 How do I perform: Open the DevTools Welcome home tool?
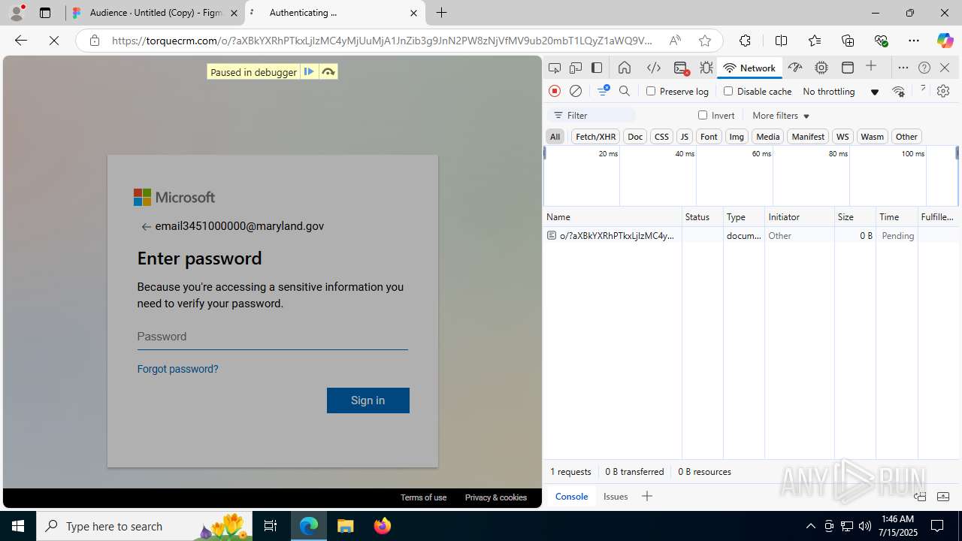[625, 68]
